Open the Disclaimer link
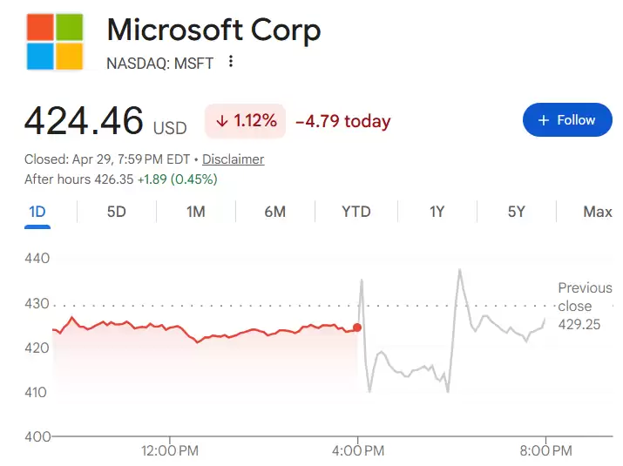Image resolution: width=623 pixels, height=466 pixels. pyautogui.click(x=233, y=159)
